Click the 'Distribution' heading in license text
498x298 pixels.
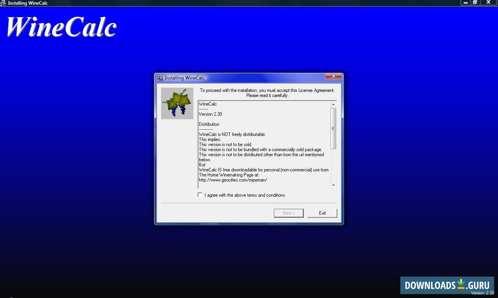pyautogui.click(x=209, y=124)
